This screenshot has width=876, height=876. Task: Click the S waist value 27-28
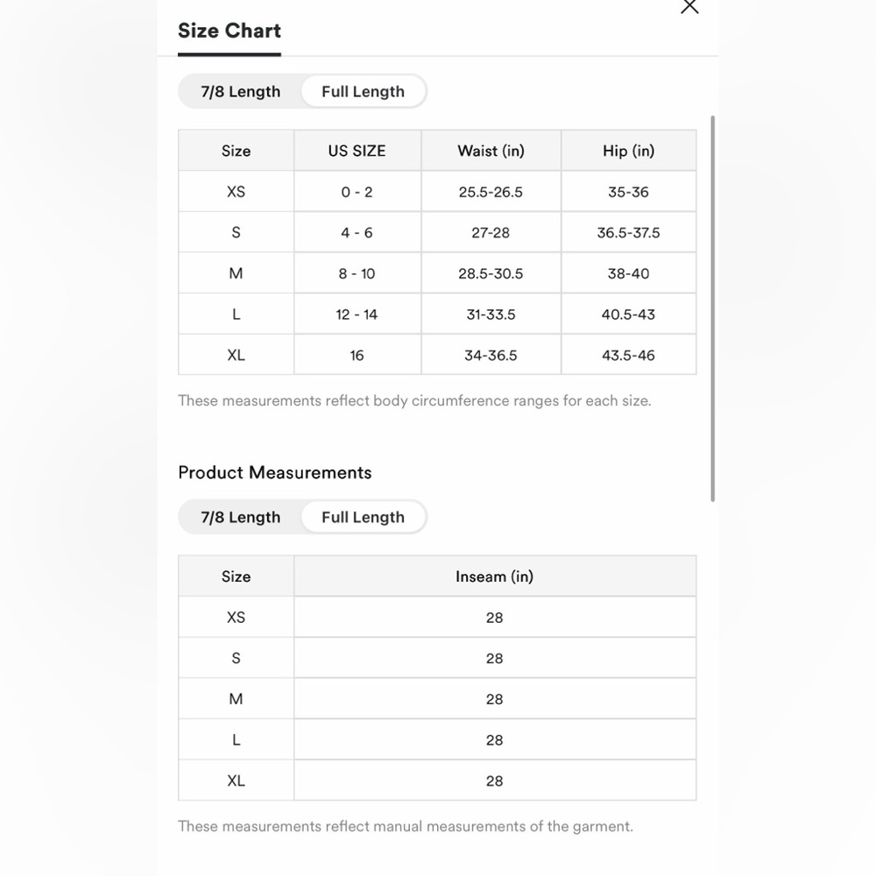491,232
